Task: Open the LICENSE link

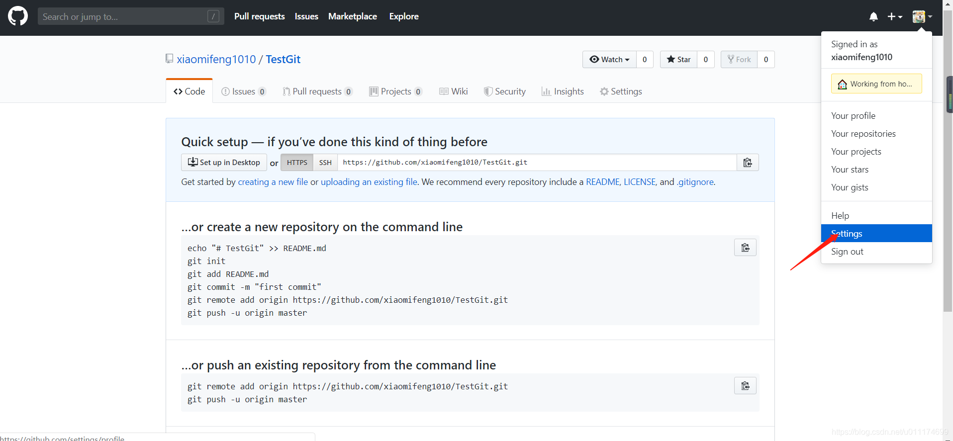Action: point(640,182)
